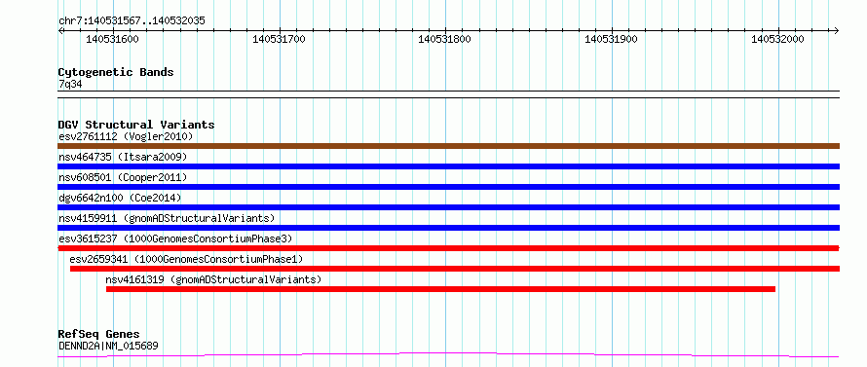Click the dgv6642n100 (Coe2014) label text
867x367 pixels.
tap(120, 198)
